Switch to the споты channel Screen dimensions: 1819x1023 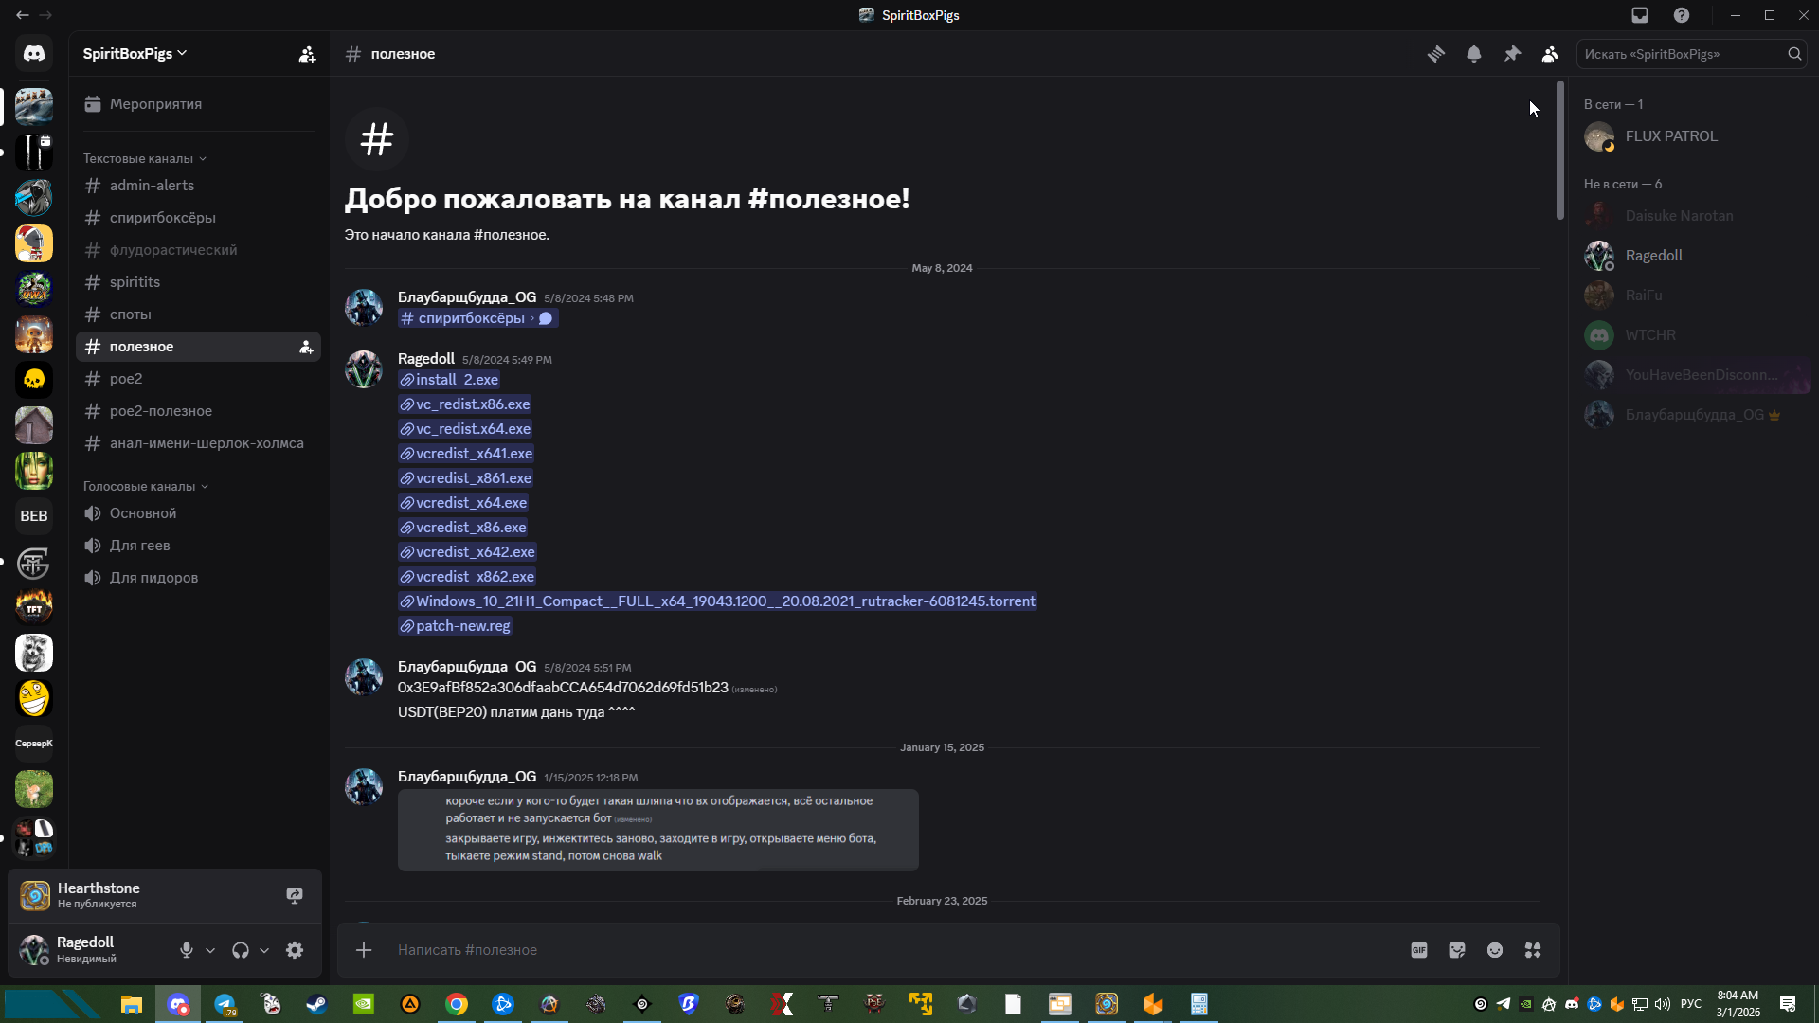131,314
